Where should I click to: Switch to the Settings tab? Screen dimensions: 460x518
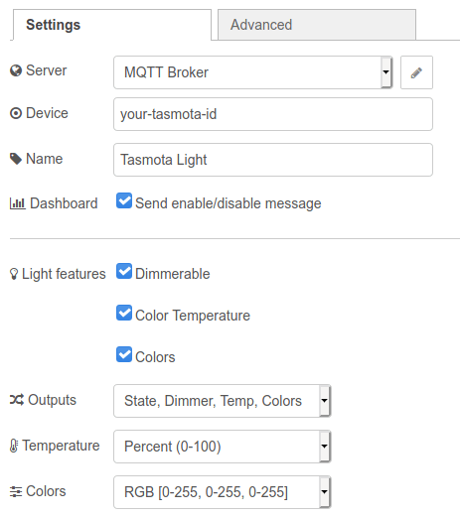tap(112, 25)
